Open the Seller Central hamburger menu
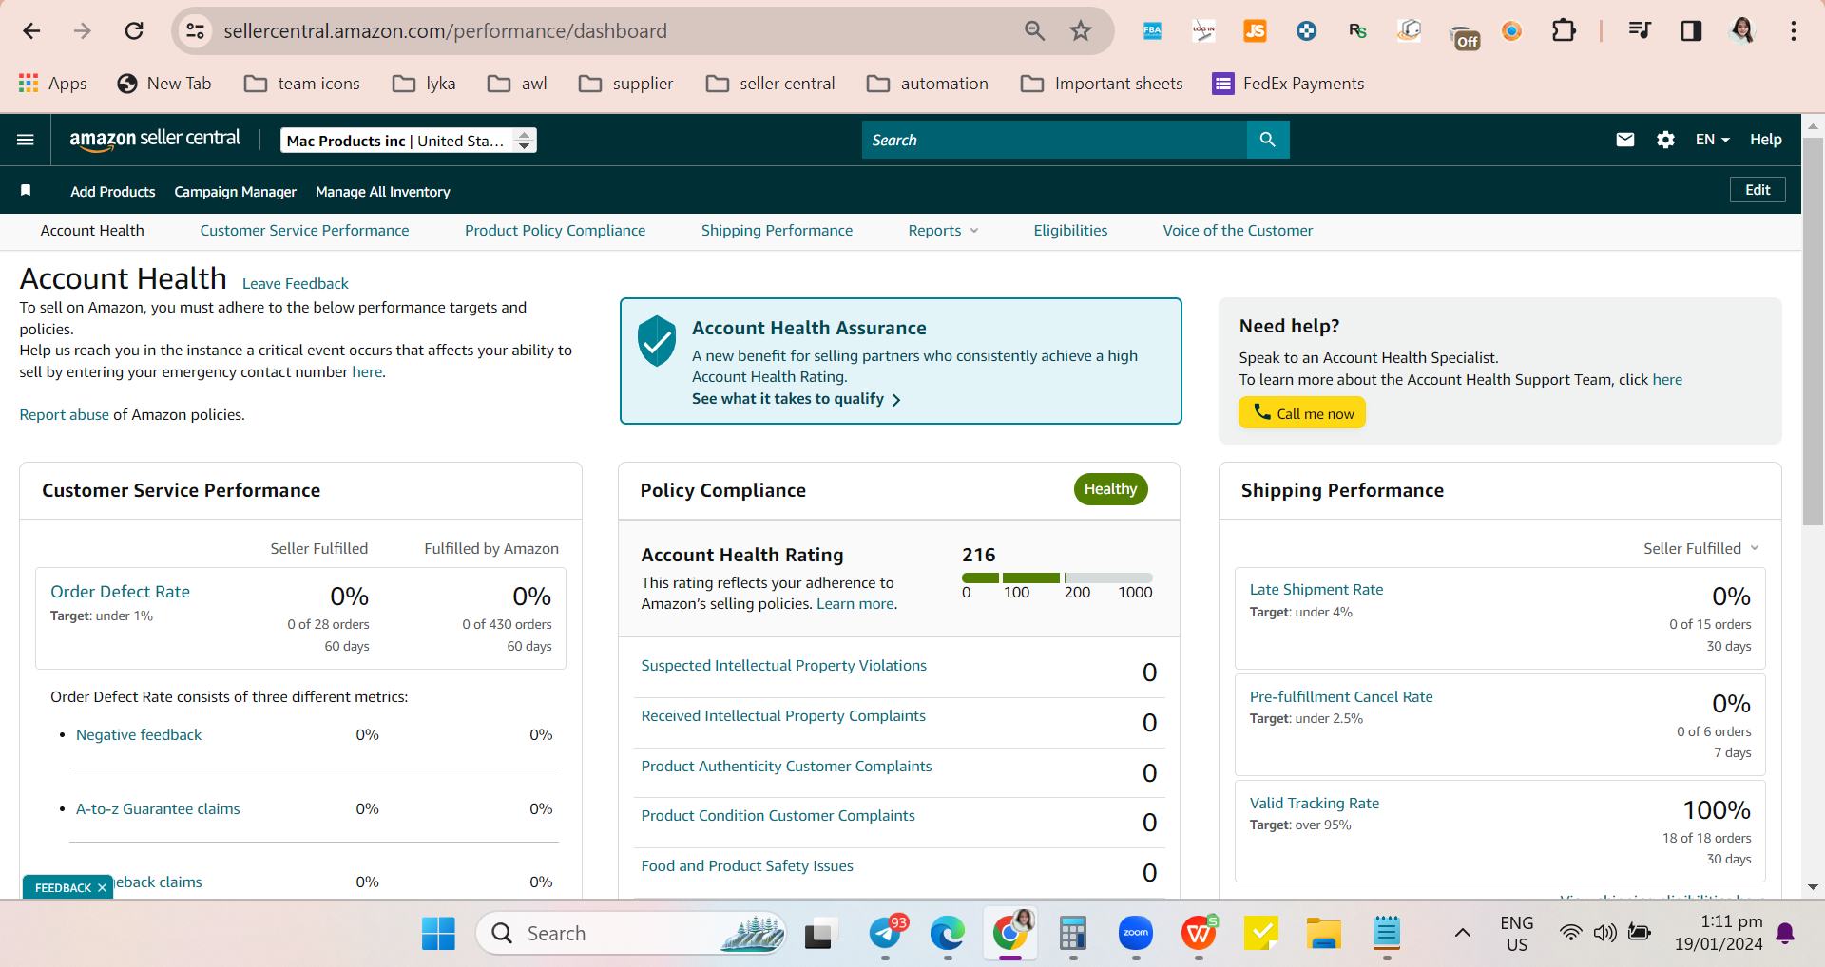This screenshot has height=967, width=1825. pyautogui.click(x=26, y=140)
